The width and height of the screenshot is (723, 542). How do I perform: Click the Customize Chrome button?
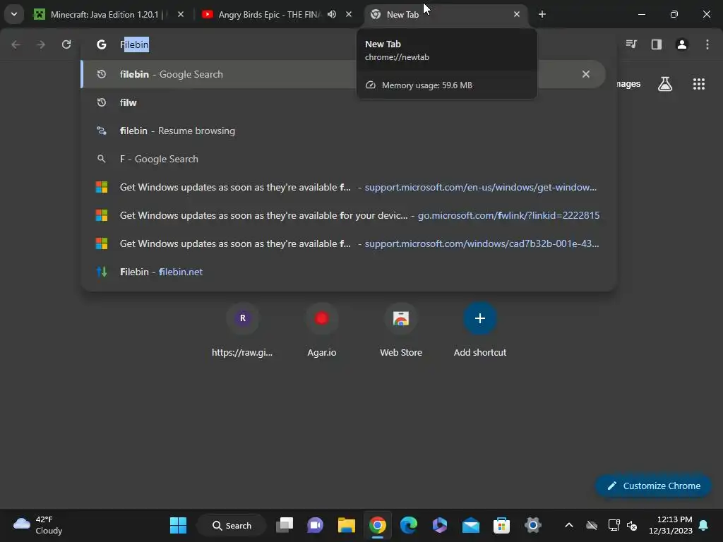pos(653,486)
